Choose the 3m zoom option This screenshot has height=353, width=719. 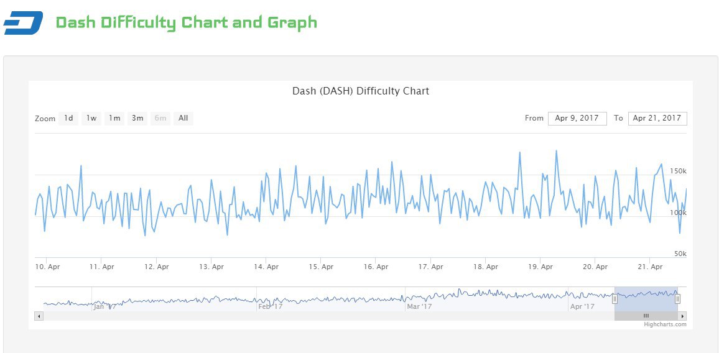(137, 118)
